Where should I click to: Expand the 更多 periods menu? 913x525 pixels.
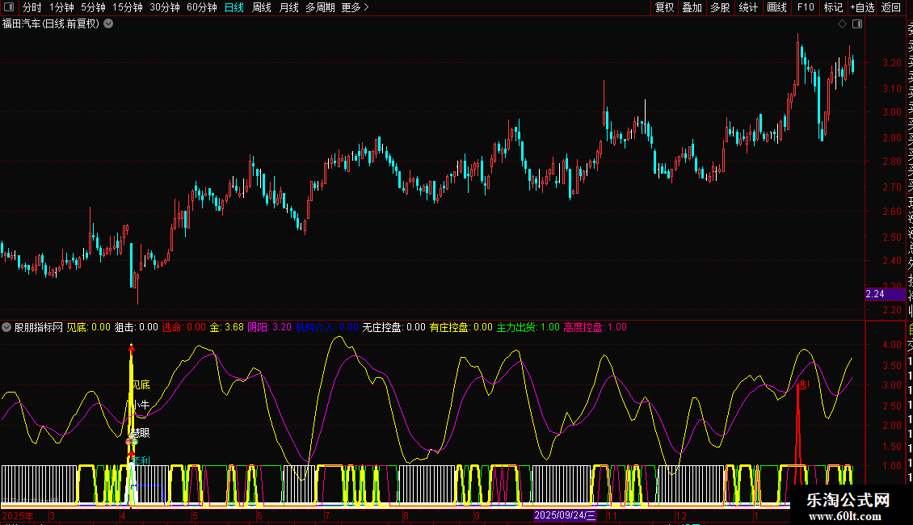tap(355, 7)
